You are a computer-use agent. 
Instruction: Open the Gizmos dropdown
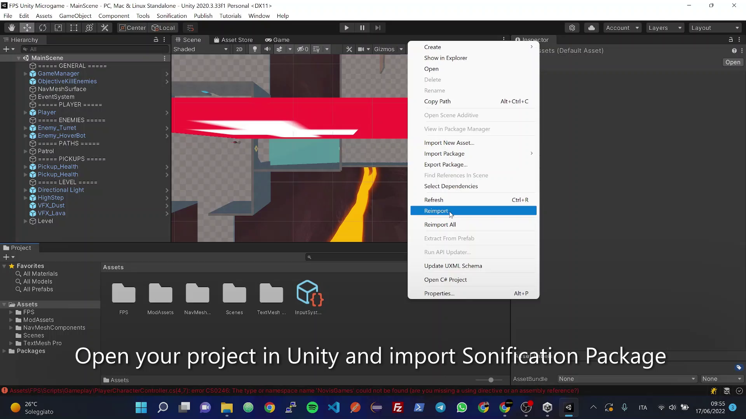[388, 49]
